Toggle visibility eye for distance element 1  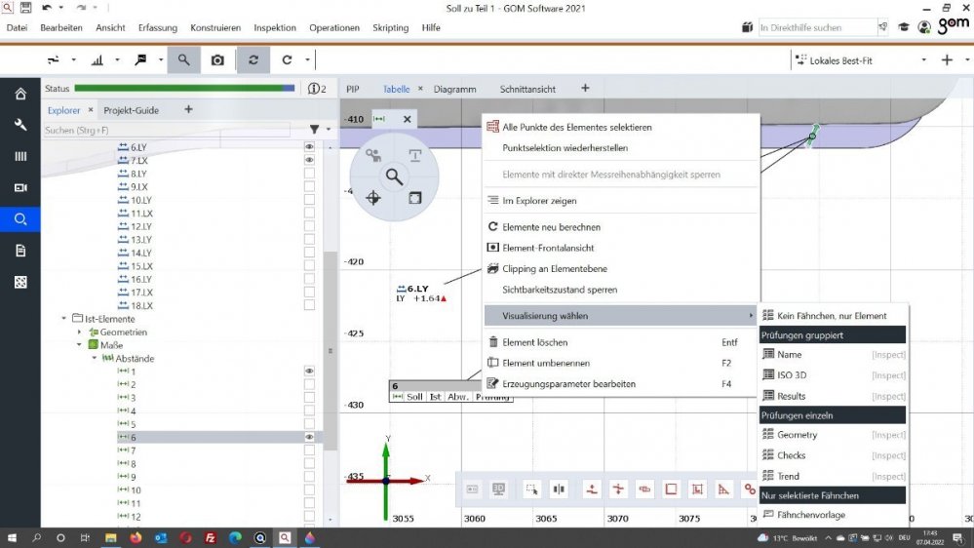click(x=309, y=372)
